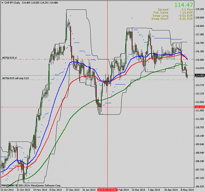Click the 116.185 price scale label
The width and height of the screenshot is (205, 192).
[x=200, y=51]
